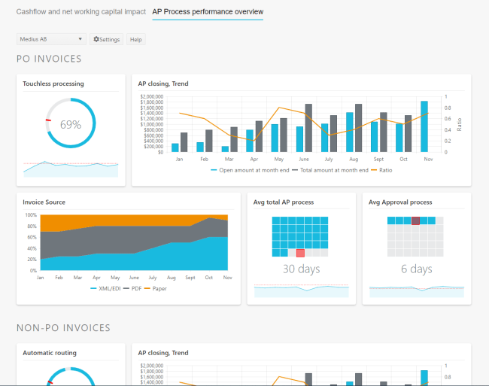Image resolution: width=489 pixels, height=386 pixels.
Task: Open the Help button
Action: 135,39
